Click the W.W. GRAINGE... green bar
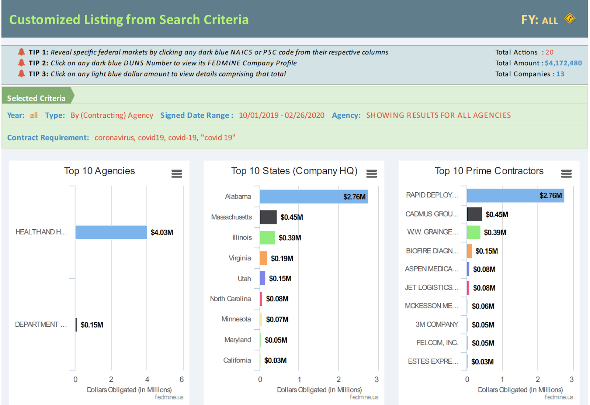The height and width of the screenshot is (405, 590). coord(474,232)
